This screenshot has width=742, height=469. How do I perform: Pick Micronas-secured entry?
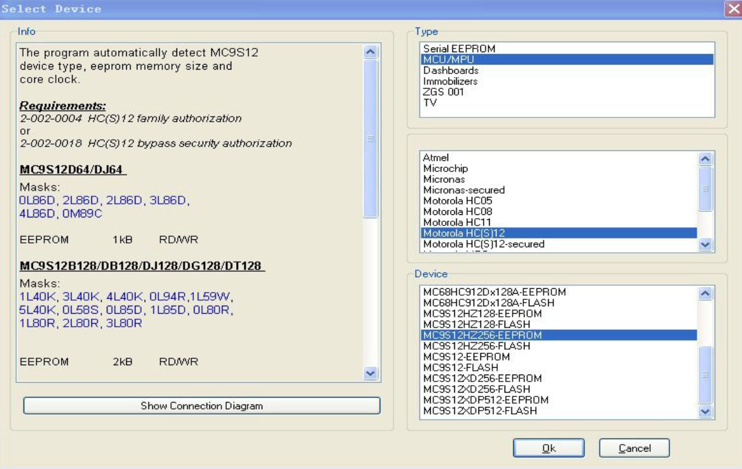[x=559, y=190]
